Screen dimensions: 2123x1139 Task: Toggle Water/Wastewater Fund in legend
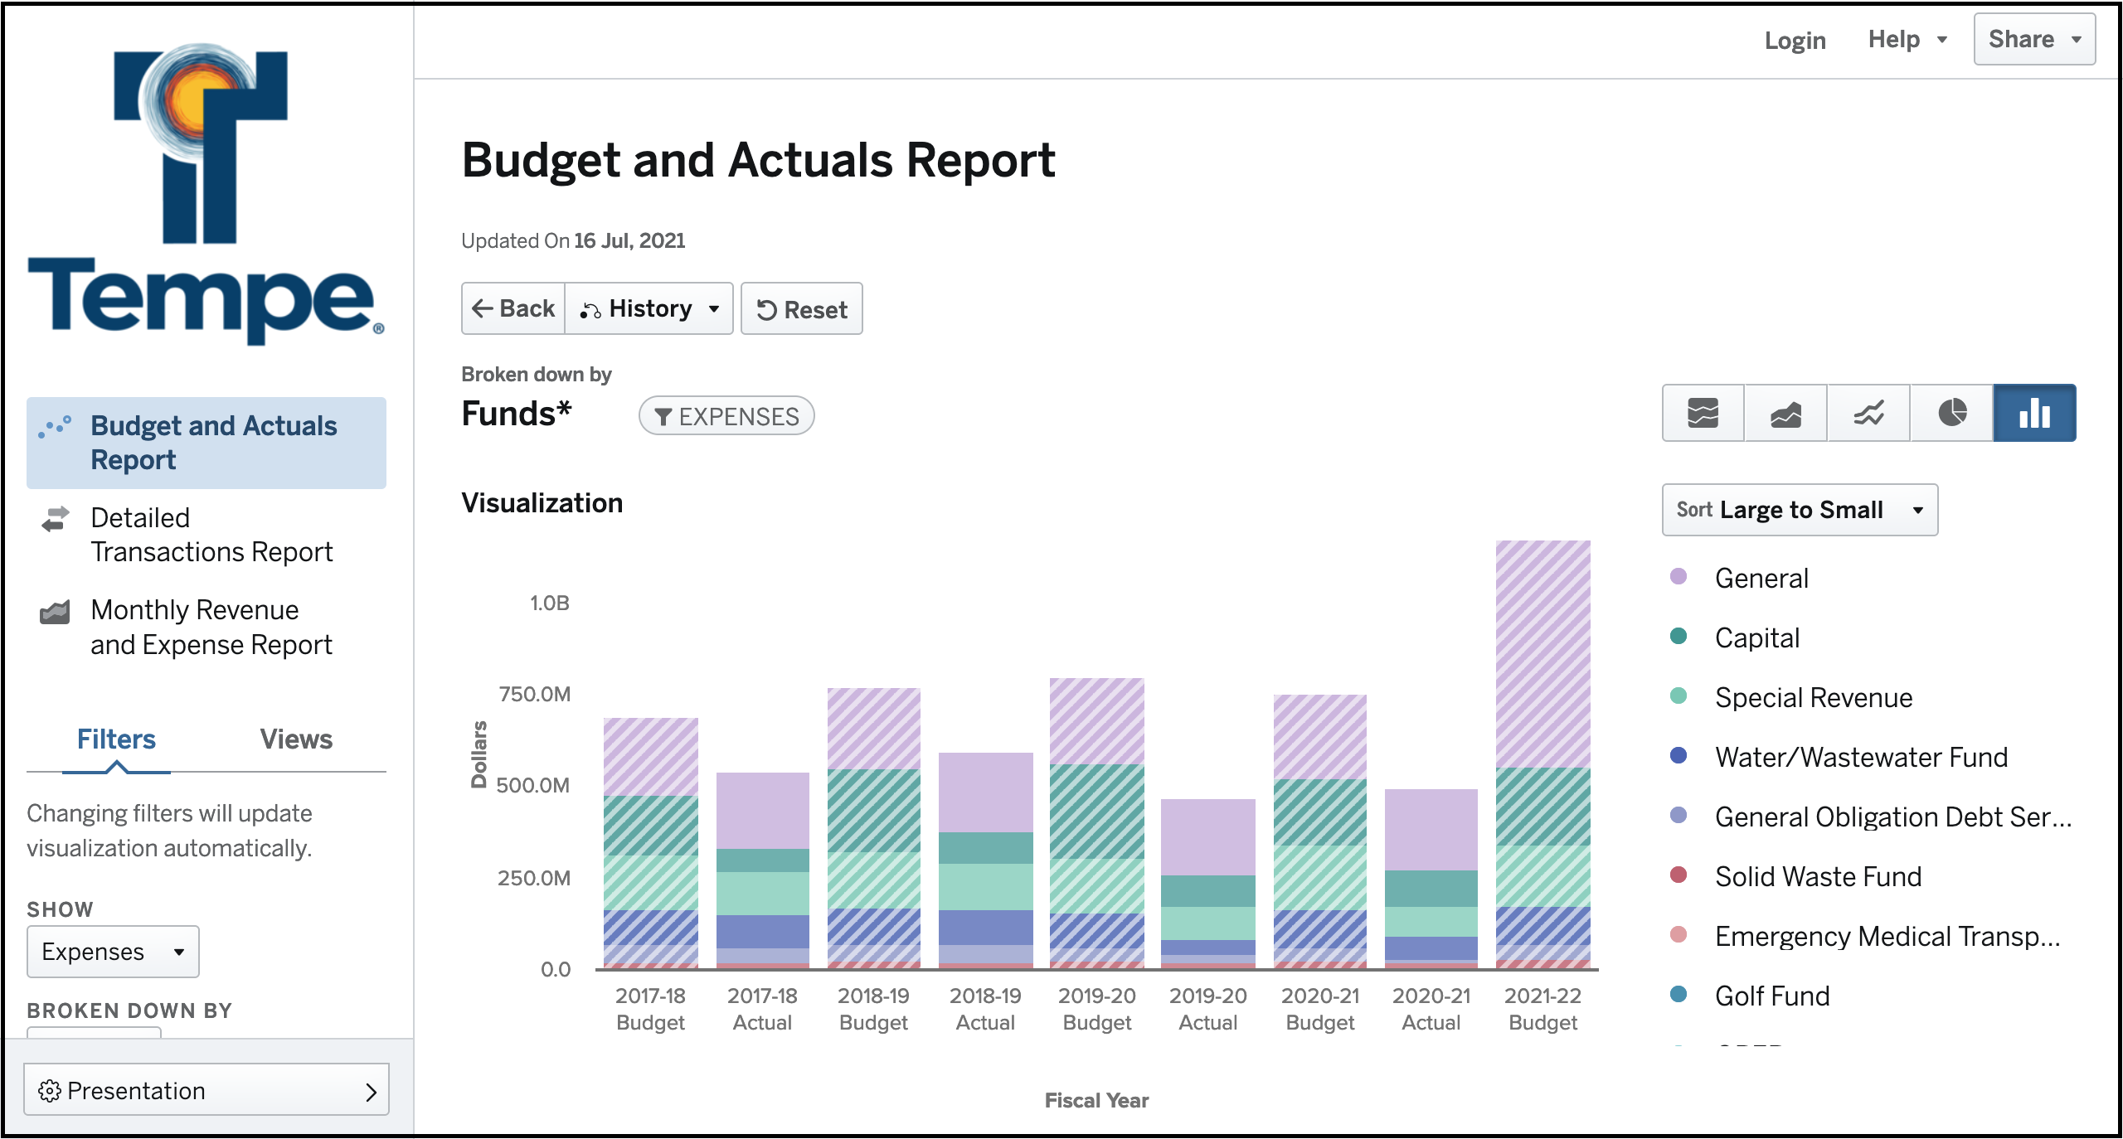click(1860, 757)
